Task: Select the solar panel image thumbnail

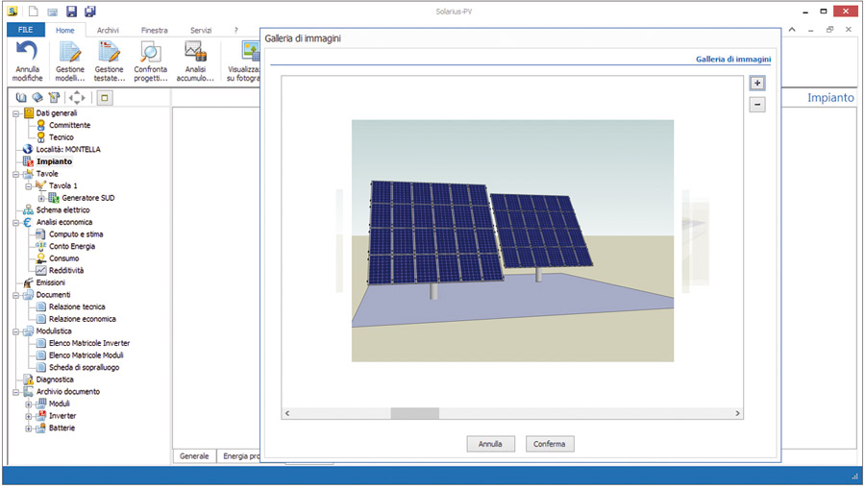Action: click(512, 240)
